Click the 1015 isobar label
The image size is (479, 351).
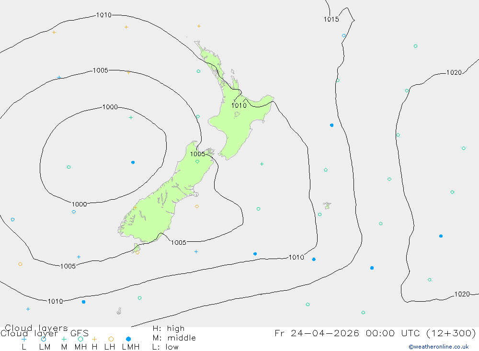click(331, 19)
